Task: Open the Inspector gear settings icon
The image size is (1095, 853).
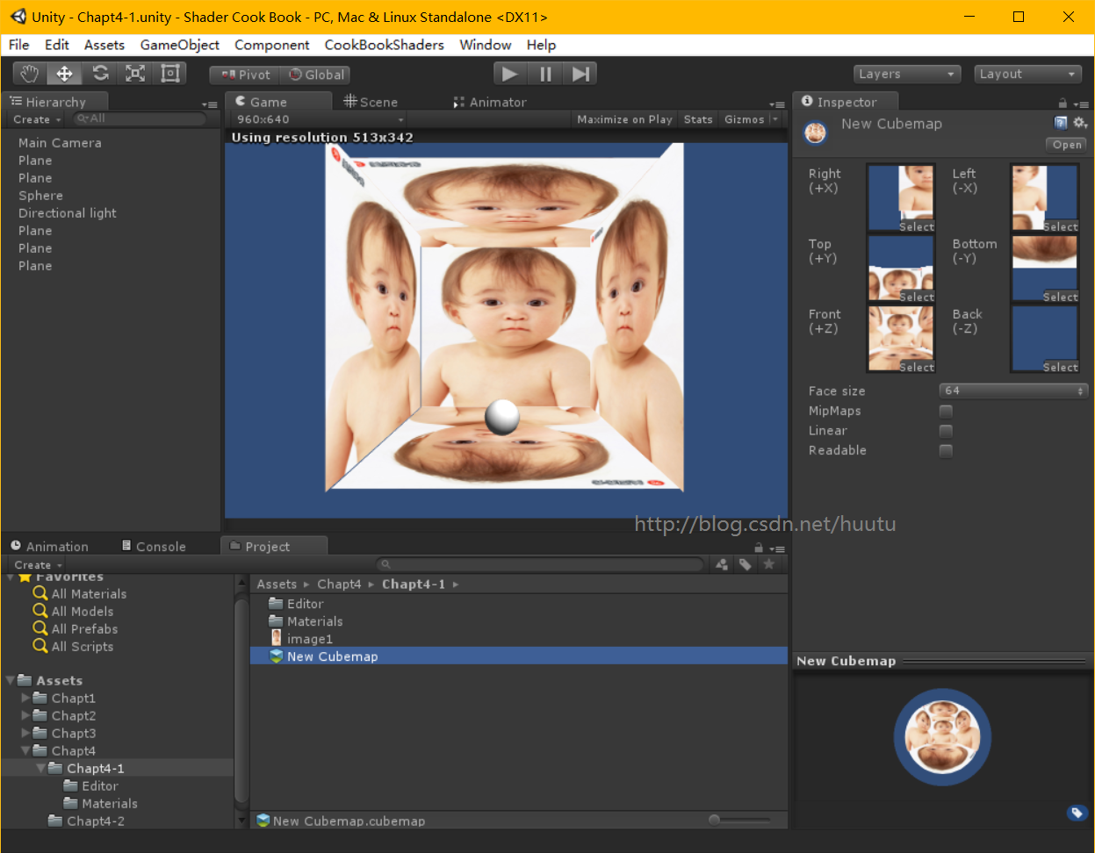Action: point(1080,123)
